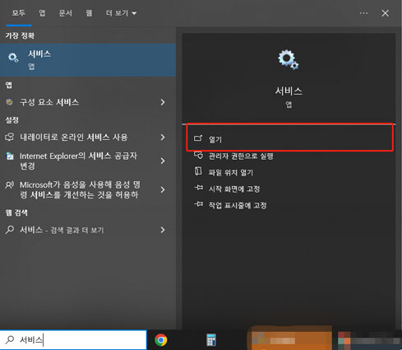The width and height of the screenshot is (402, 350).
Task: Click the voice speech setting icon
Action: (10, 185)
